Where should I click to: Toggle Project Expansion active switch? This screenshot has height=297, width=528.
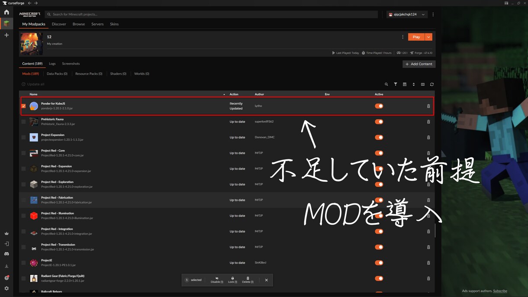379,137
